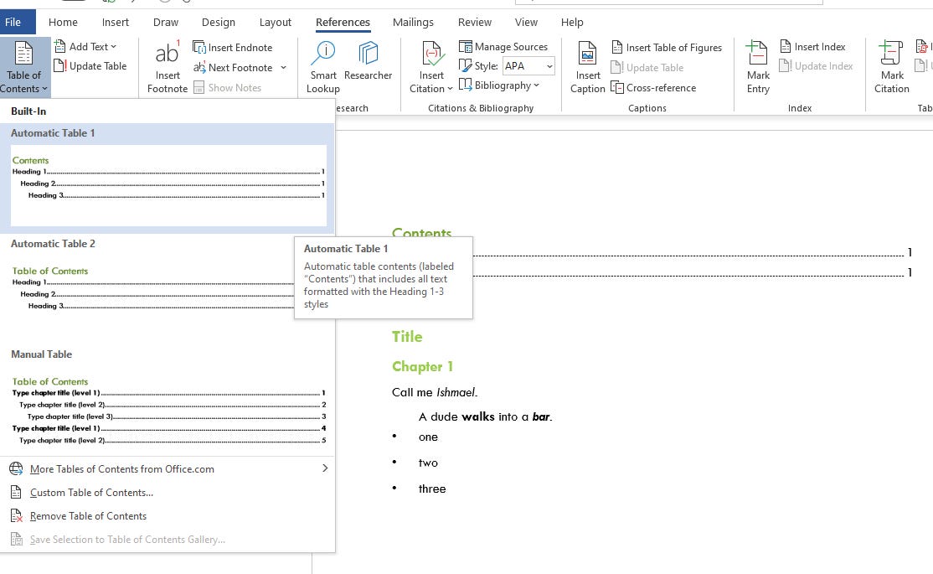The height and width of the screenshot is (574, 933).
Task: Click the Custom Table of Contents page icon
Action: (16, 493)
